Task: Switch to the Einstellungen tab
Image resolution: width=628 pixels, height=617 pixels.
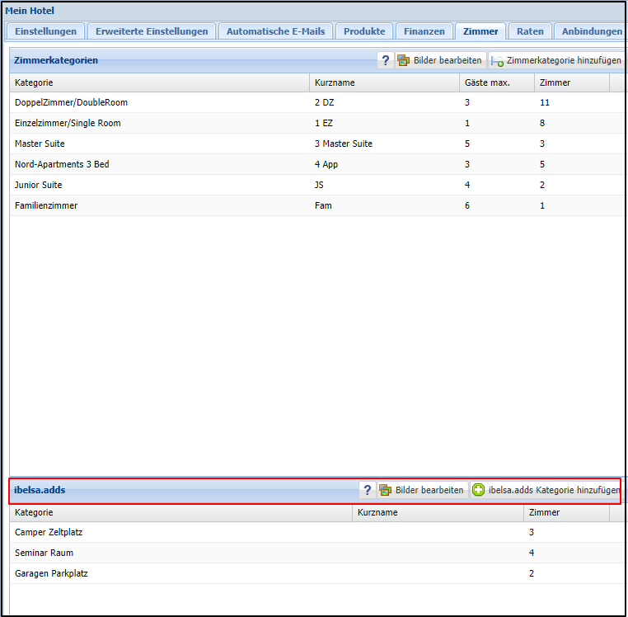Action: click(46, 31)
